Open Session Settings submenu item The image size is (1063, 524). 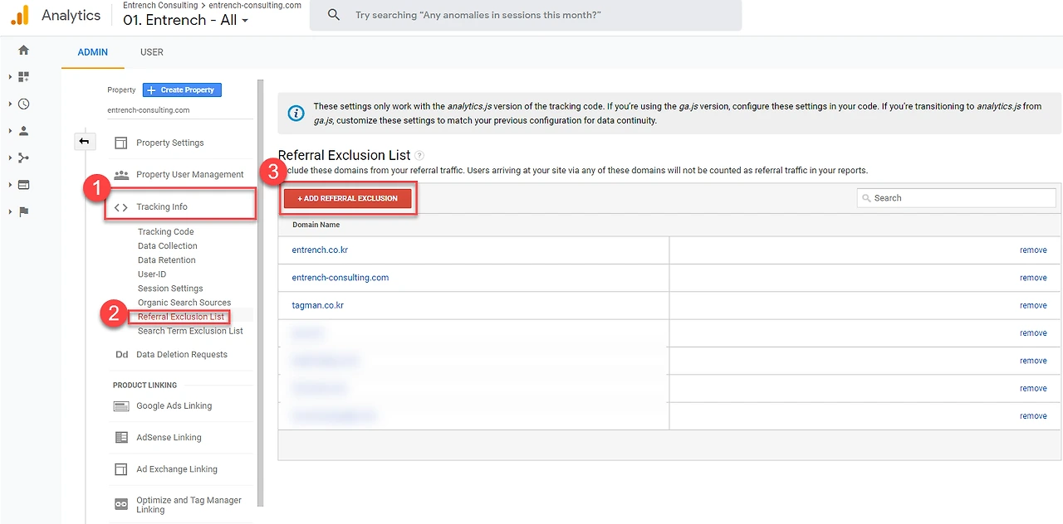coord(170,288)
